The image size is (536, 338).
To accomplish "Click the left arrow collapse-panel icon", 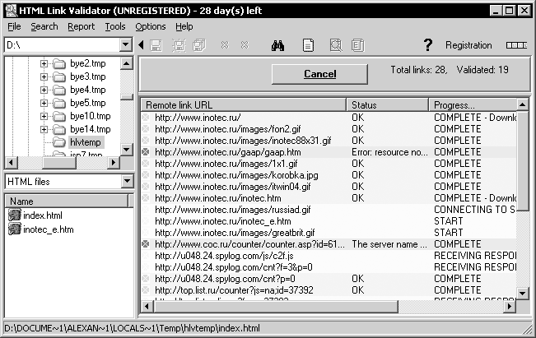I will pos(142,45).
